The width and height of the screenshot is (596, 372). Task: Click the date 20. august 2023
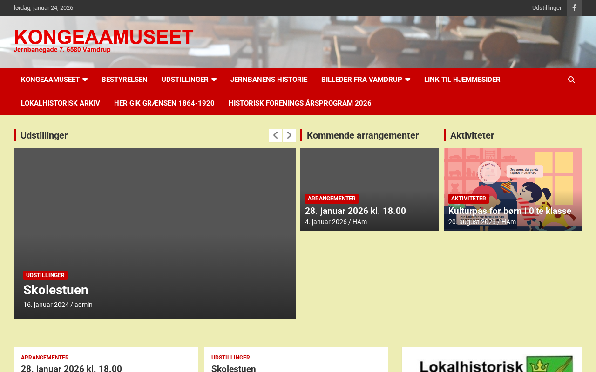click(472, 222)
